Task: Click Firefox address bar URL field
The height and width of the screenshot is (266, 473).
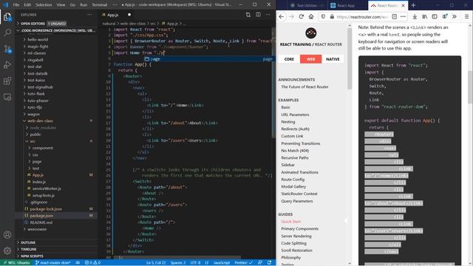Action: click(x=362, y=17)
